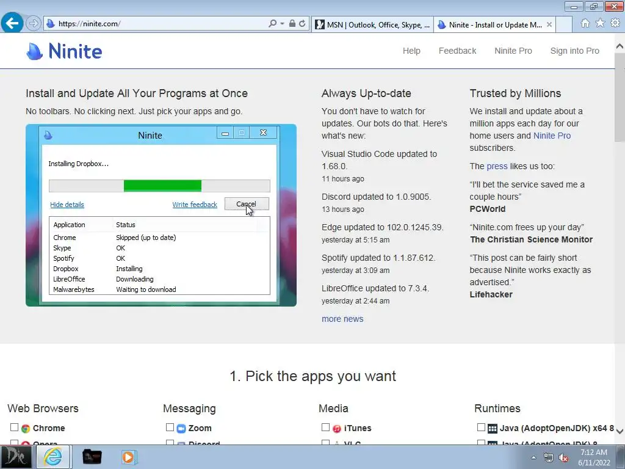Open Favorites star icon
625x469 pixels.
coord(600,23)
